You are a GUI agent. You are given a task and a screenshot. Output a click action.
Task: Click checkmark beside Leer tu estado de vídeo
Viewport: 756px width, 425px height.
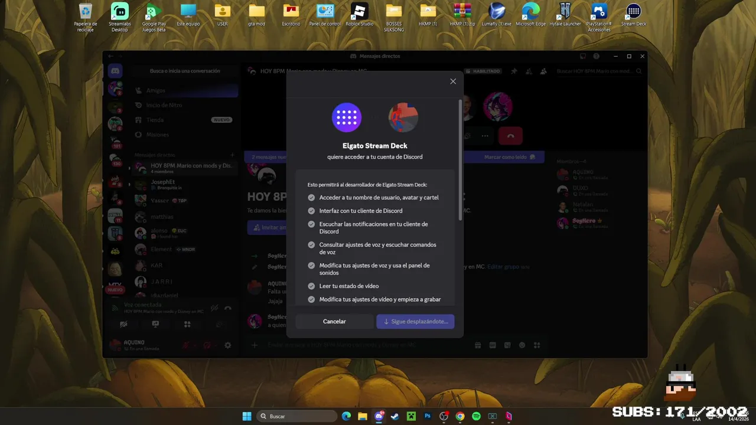(311, 286)
